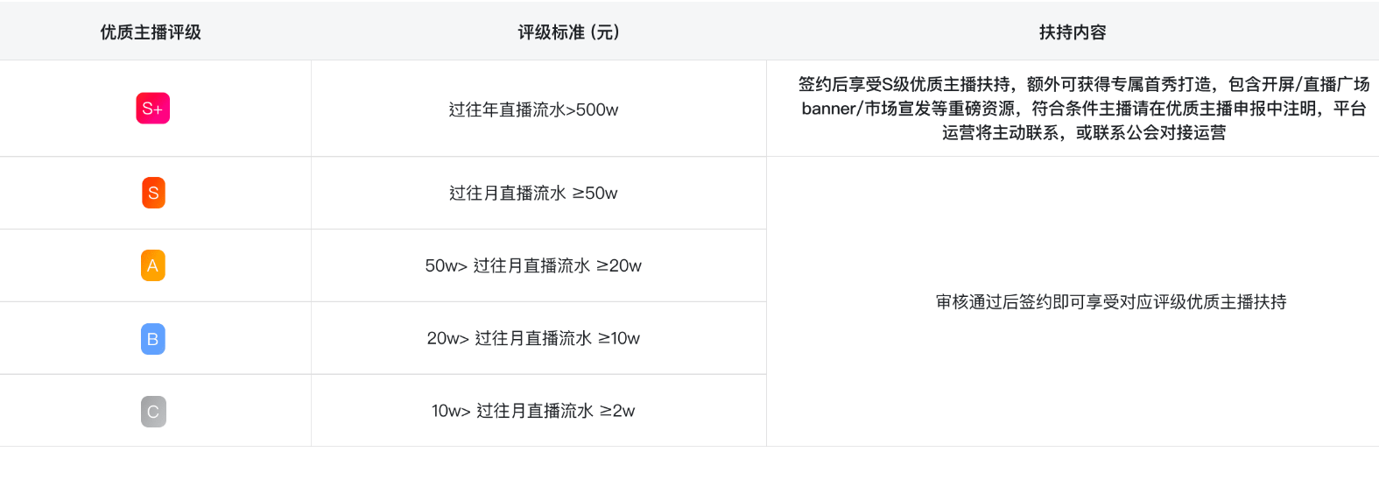This screenshot has width=1379, height=487.
Task: Click the banner/市场宣发等重磅资源 text
Action: point(908,109)
